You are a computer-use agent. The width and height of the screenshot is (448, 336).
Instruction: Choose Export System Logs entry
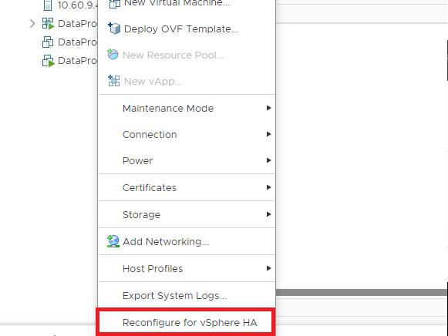click(187, 295)
